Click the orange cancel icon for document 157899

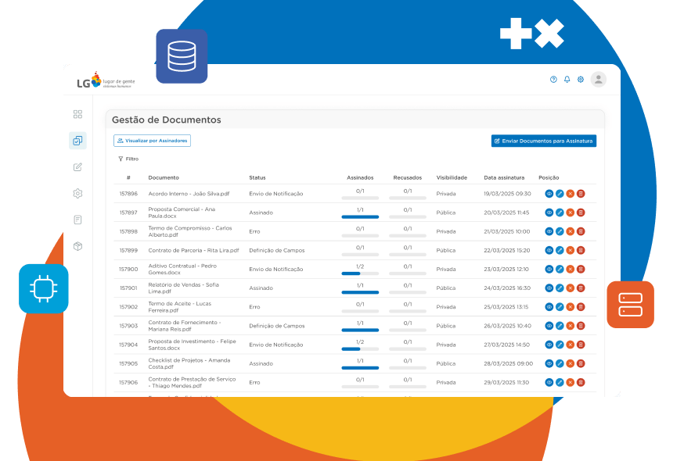click(x=570, y=251)
